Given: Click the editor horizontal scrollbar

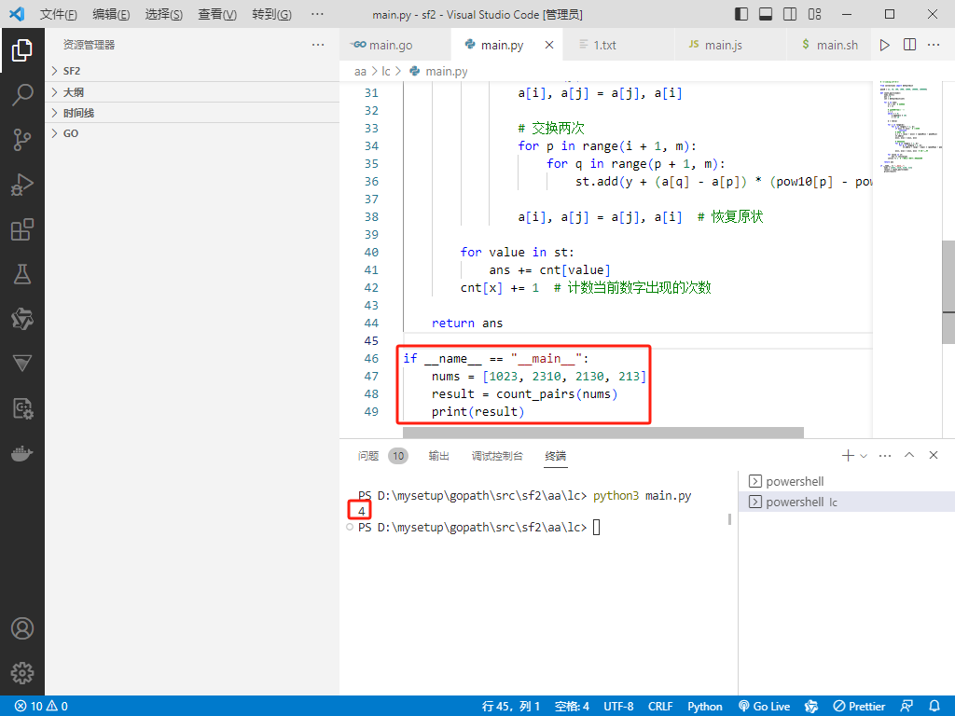Looking at the screenshot, I should (x=603, y=433).
